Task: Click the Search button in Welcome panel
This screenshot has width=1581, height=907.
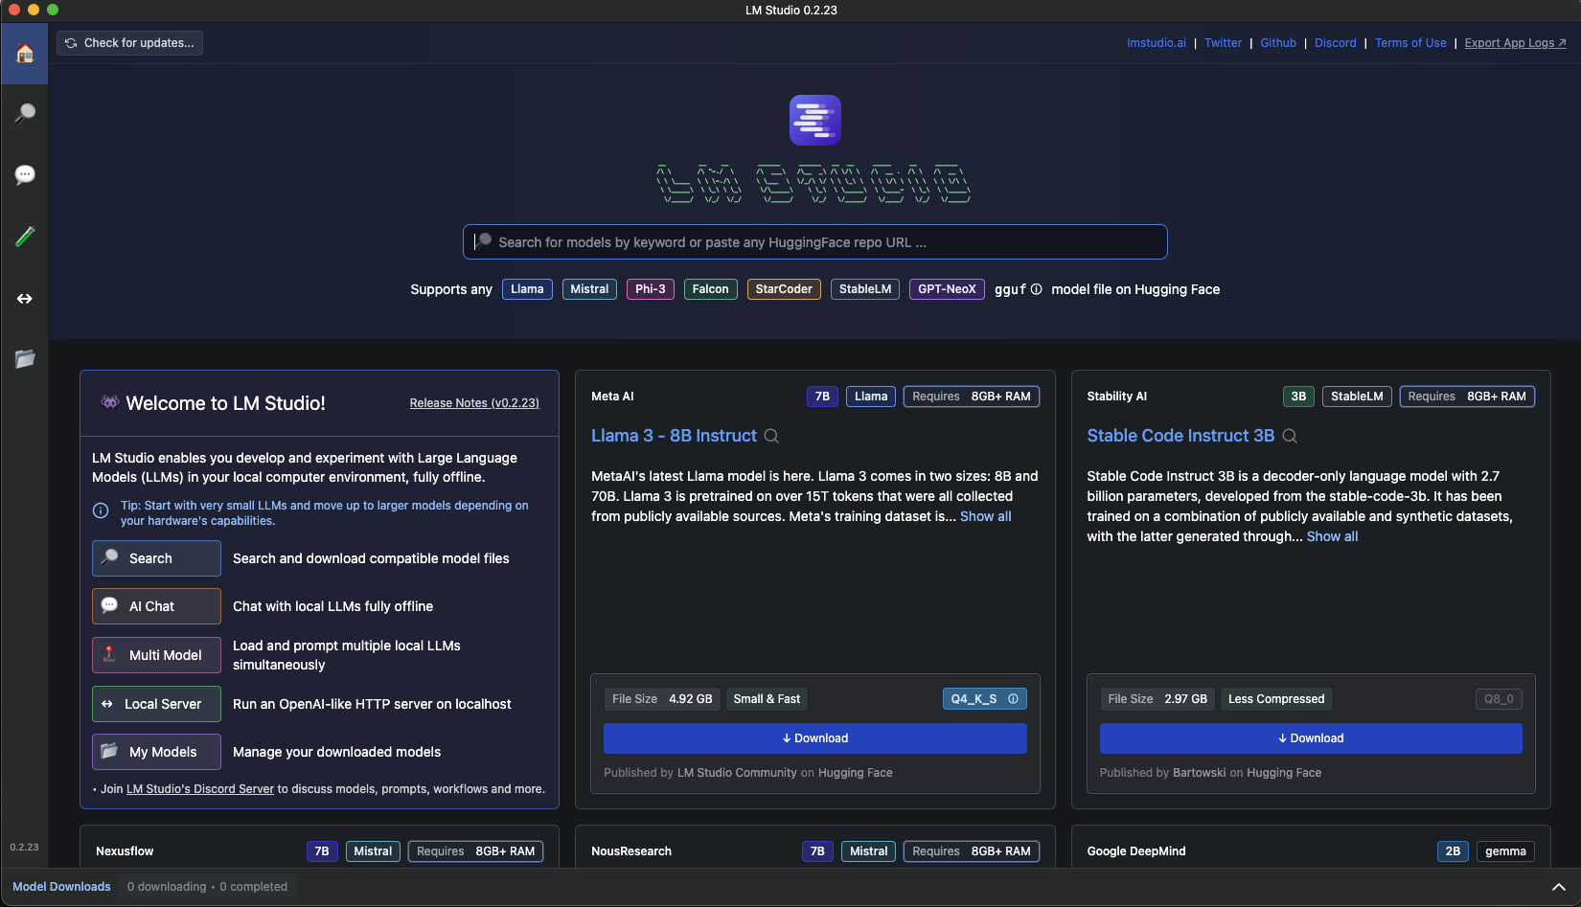Action: [156, 558]
